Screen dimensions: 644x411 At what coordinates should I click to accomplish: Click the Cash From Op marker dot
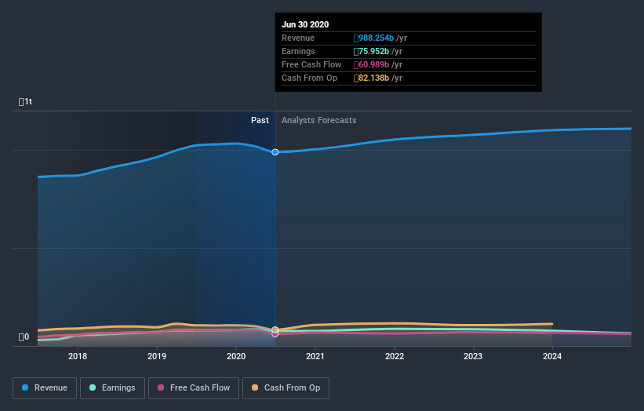coord(275,329)
